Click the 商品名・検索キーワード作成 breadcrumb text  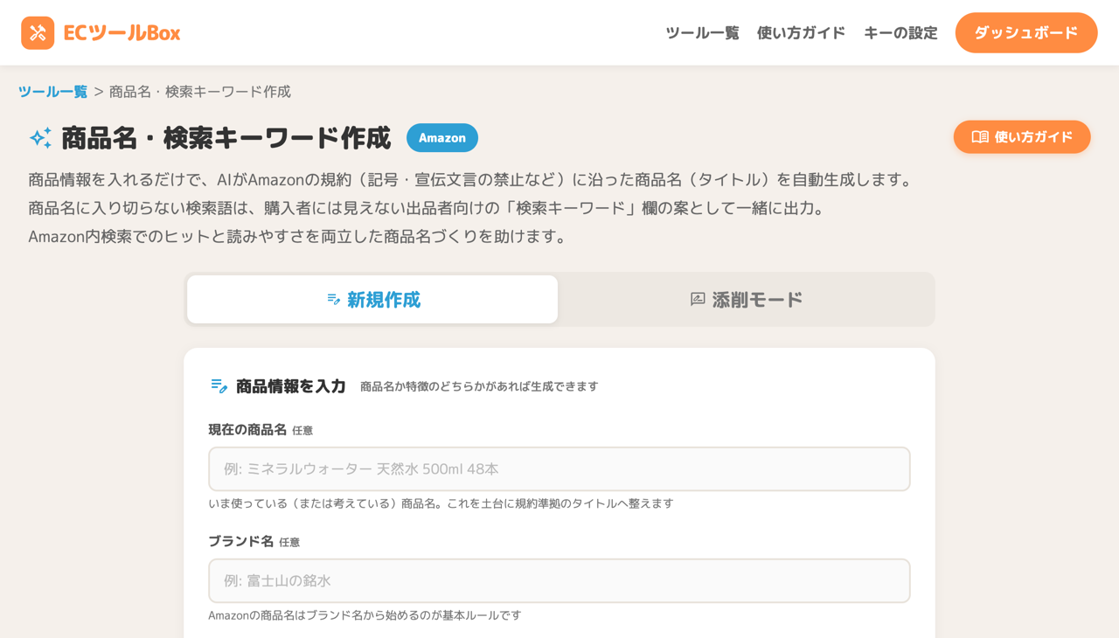tap(200, 92)
